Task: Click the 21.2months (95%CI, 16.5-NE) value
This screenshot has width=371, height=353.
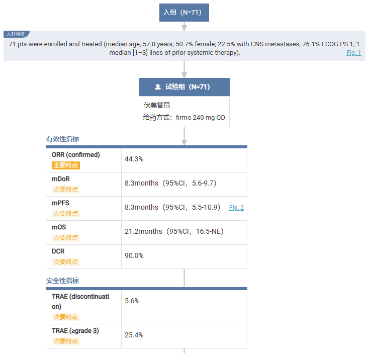Action: point(174,231)
